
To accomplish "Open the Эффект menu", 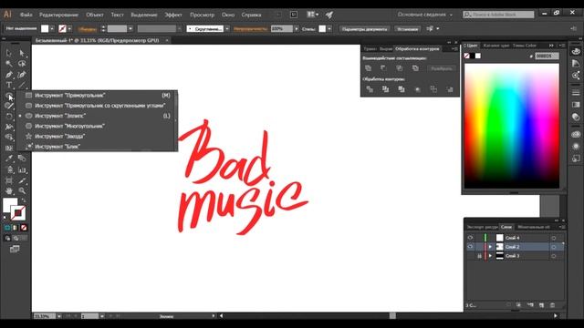I will pyautogui.click(x=173, y=15).
